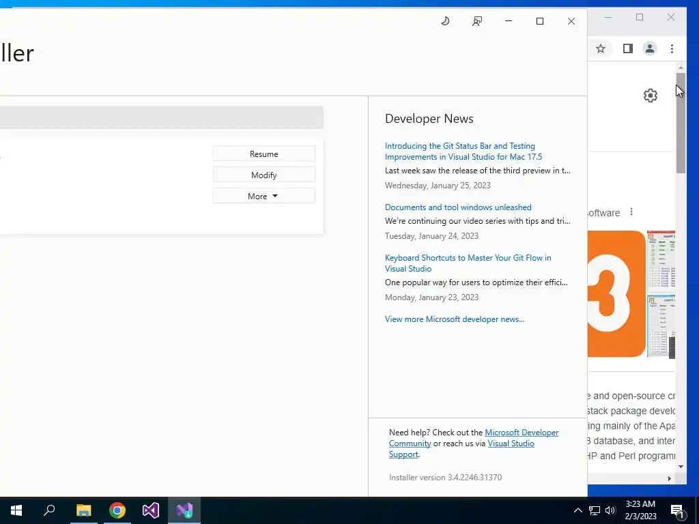
Task: Maximize the Chrome window behind installer
Action: (640, 17)
